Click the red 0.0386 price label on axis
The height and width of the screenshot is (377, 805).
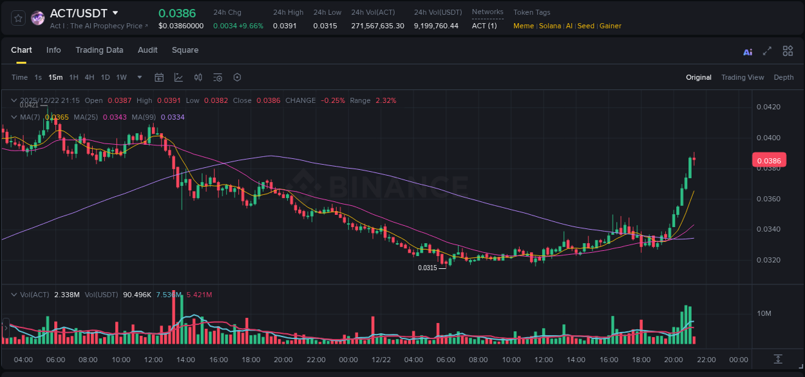pos(770,160)
